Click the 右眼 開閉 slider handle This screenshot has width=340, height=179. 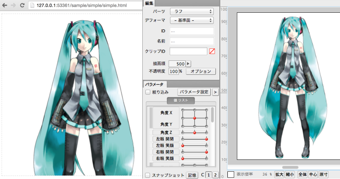pyautogui.click(x=207, y=152)
